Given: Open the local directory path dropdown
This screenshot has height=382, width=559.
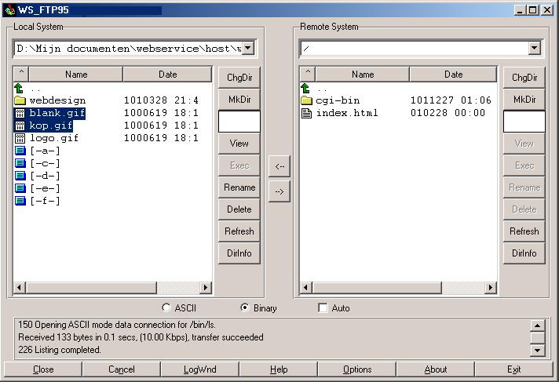Looking at the screenshot, I should pos(248,49).
